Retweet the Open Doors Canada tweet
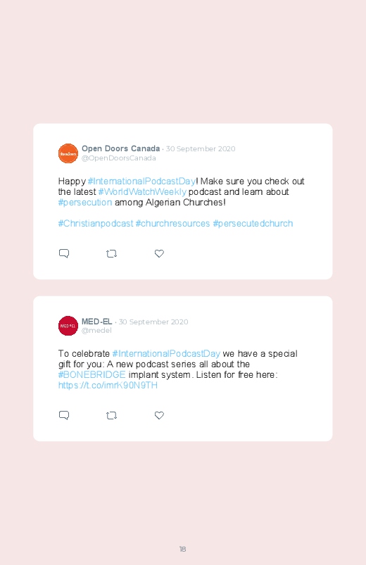 pyautogui.click(x=111, y=254)
